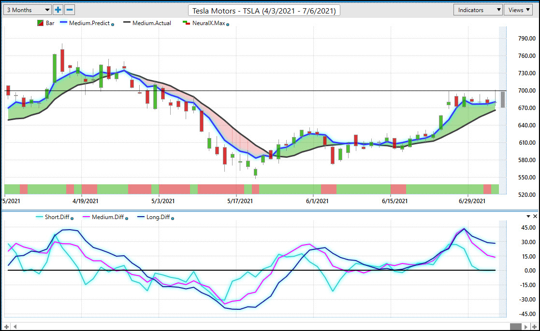Click the settings dot beside Medium.Predict
Image resolution: width=540 pixels, height=331 pixels.
pyautogui.click(x=113, y=25)
